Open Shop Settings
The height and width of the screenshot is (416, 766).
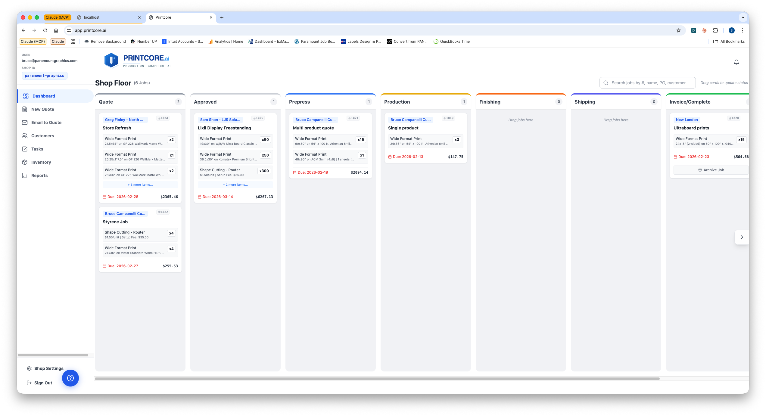(x=48, y=368)
